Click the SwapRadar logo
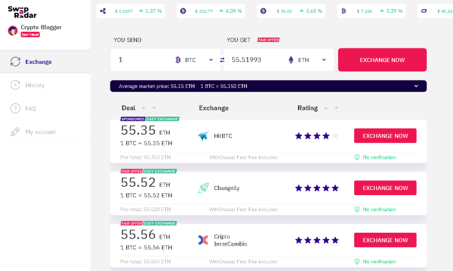 click(22, 12)
